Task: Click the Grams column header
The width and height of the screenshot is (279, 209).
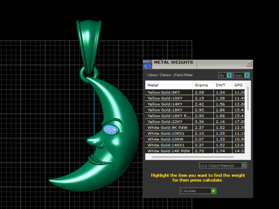Action: 203,85
